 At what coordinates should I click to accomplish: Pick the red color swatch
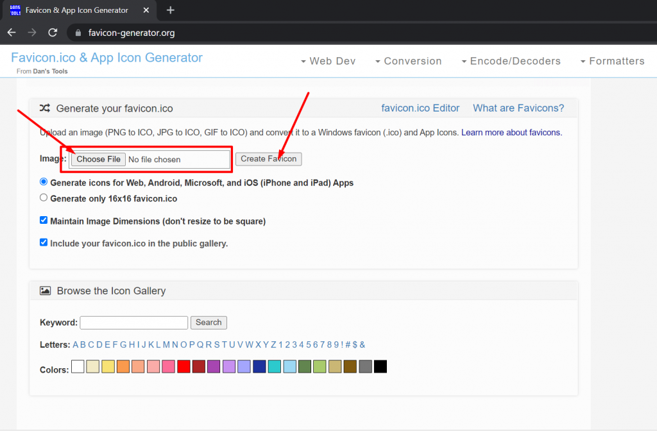coord(184,367)
